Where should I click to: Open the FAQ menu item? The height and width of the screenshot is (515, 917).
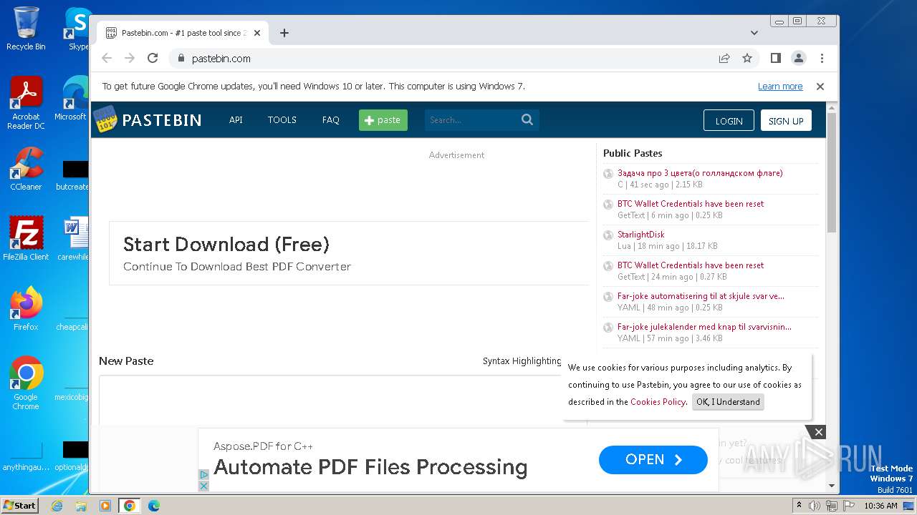click(x=331, y=120)
